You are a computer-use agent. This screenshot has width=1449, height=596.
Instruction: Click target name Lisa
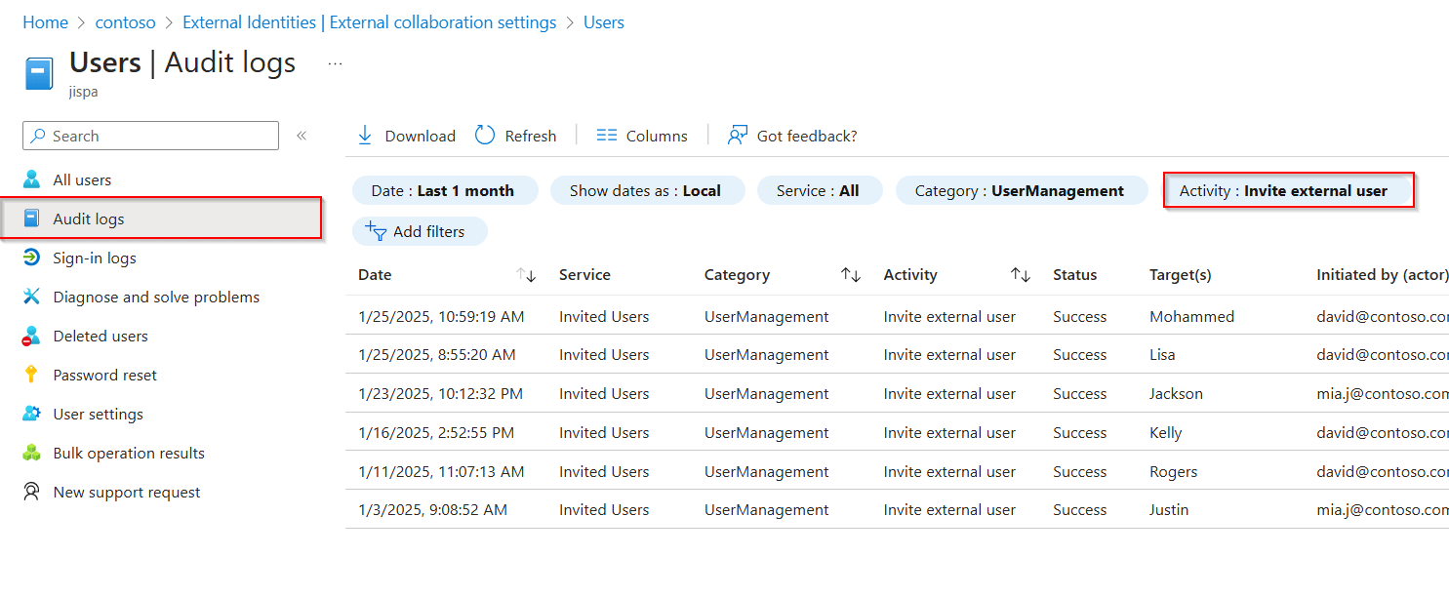[x=1163, y=354]
